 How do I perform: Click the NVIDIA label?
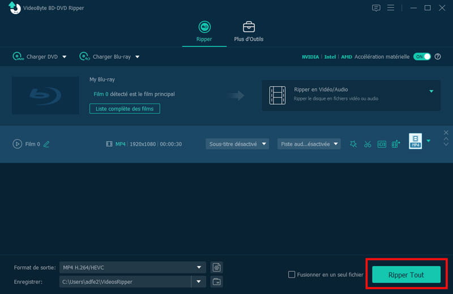[x=310, y=57]
